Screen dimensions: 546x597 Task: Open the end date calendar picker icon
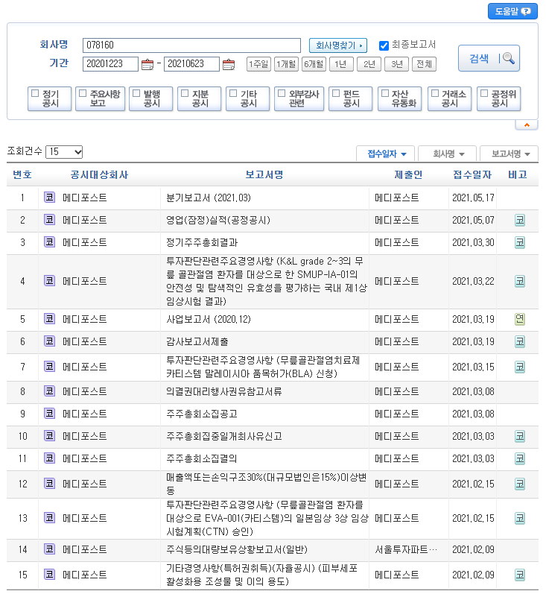[x=228, y=64]
